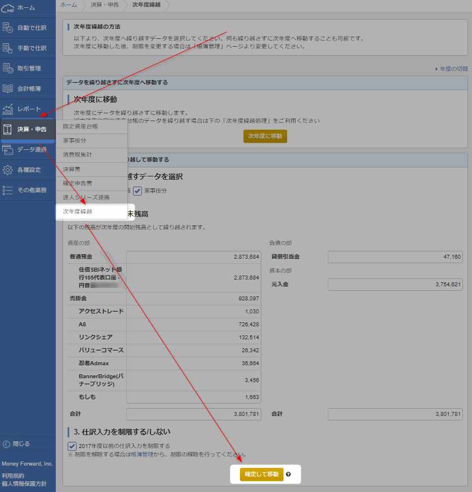Click the help question mark icon
The height and width of the screenshot is (492, 472).
click(288, 475)
